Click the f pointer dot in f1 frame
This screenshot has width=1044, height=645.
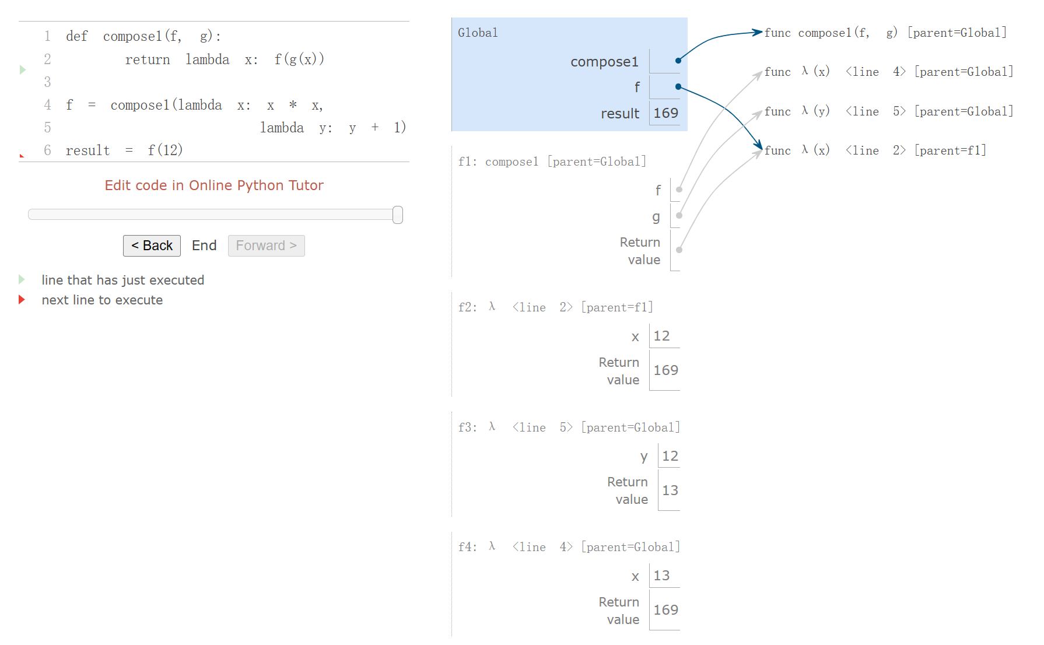click(679, 190)
